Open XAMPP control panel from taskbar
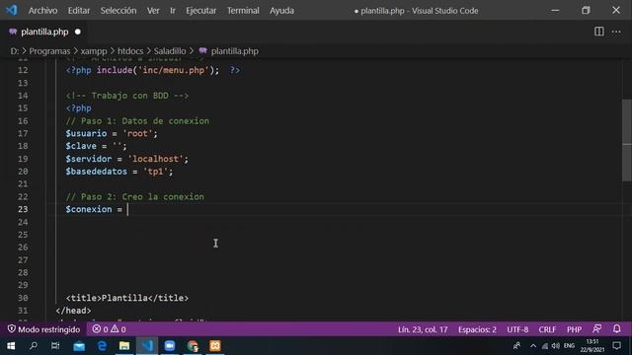Image resolution: width=632 pixels, height=355 pixels. coord(215,346)
